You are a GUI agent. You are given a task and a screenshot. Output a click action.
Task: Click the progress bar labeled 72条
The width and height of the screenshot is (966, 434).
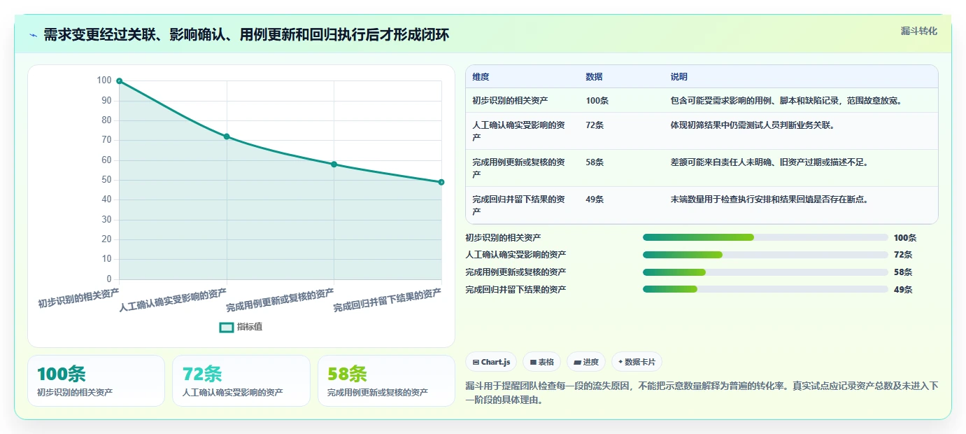(765, 255)
